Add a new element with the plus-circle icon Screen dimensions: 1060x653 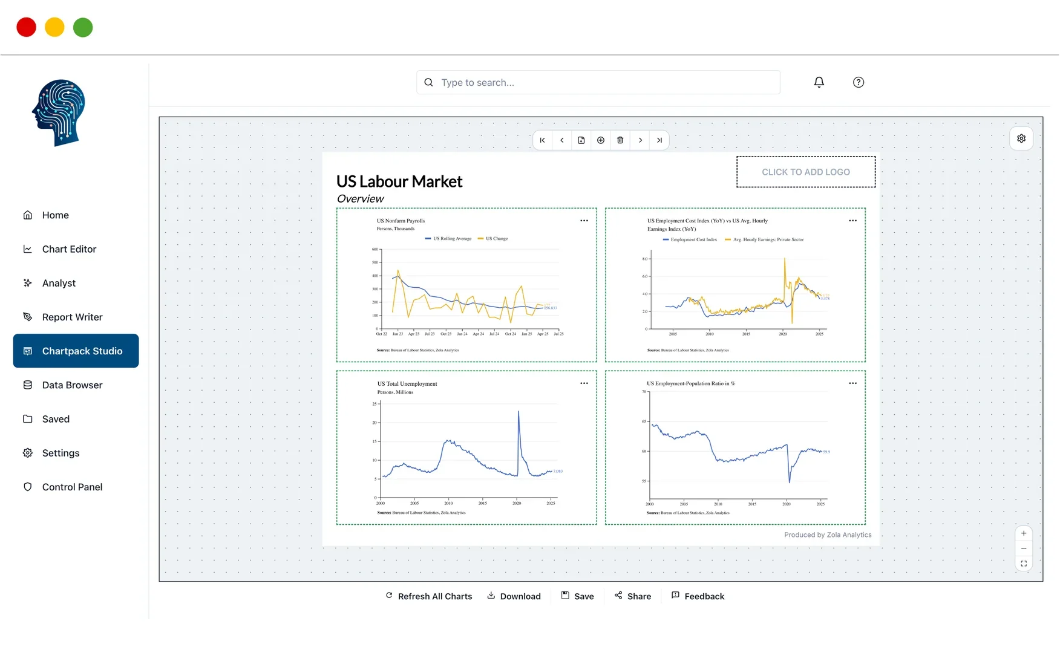601,140
